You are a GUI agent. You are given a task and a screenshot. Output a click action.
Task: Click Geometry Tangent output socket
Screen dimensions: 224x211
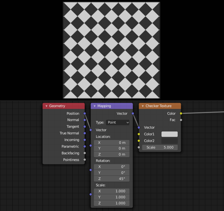(85, 126)
